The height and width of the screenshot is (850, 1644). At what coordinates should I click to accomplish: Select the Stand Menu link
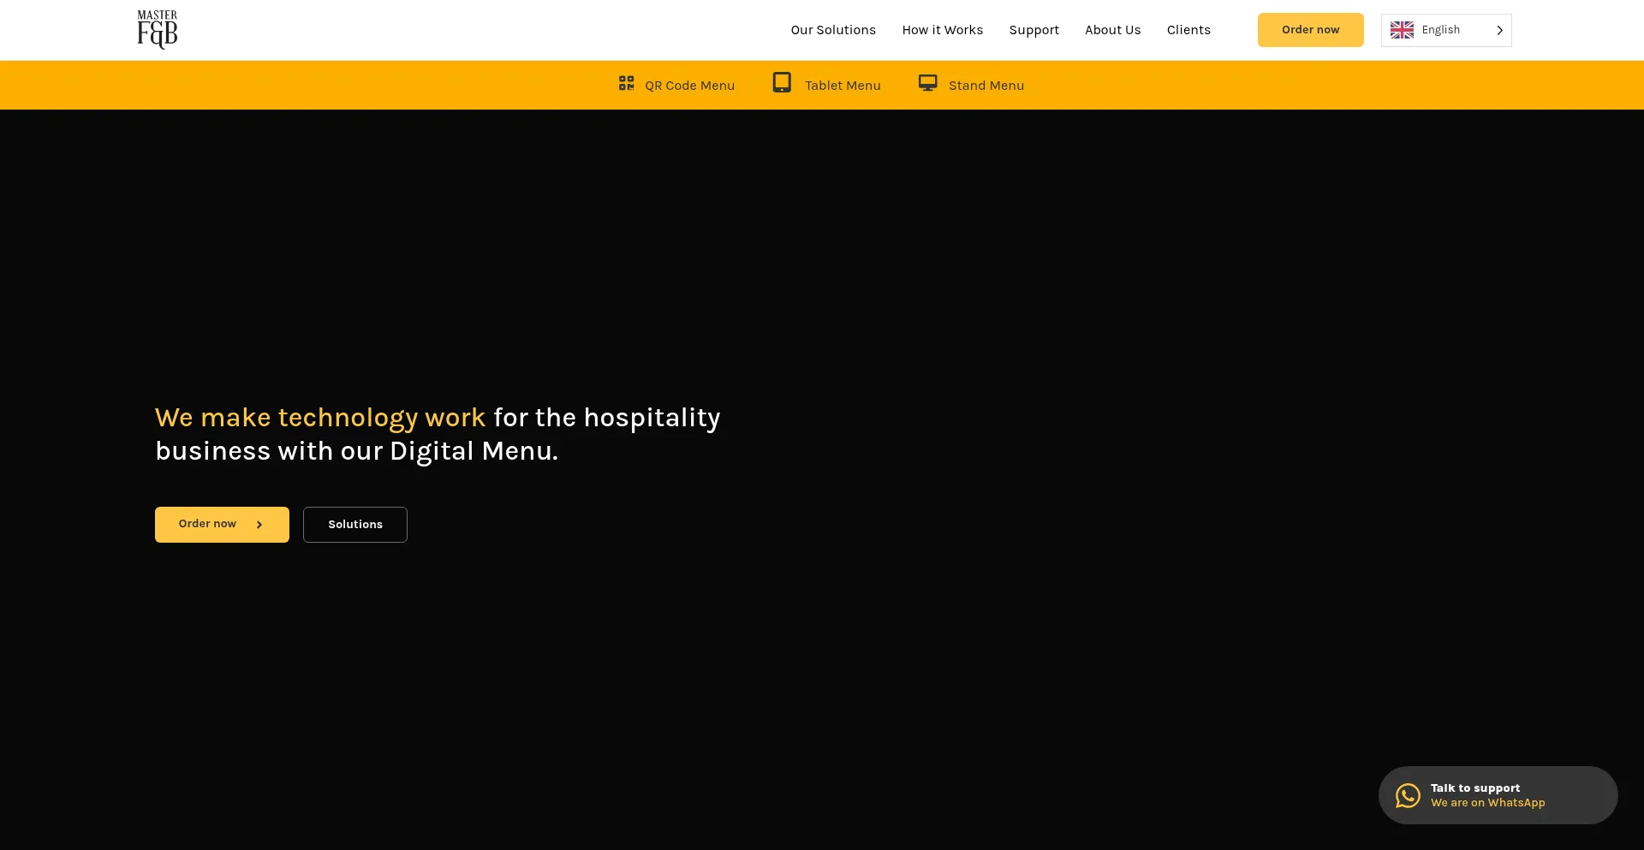(x=986, y=86)
